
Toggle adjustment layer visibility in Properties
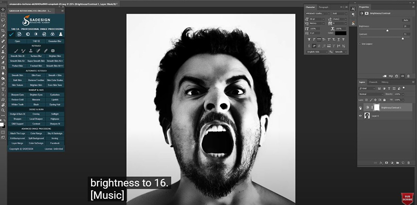point(402,76)
